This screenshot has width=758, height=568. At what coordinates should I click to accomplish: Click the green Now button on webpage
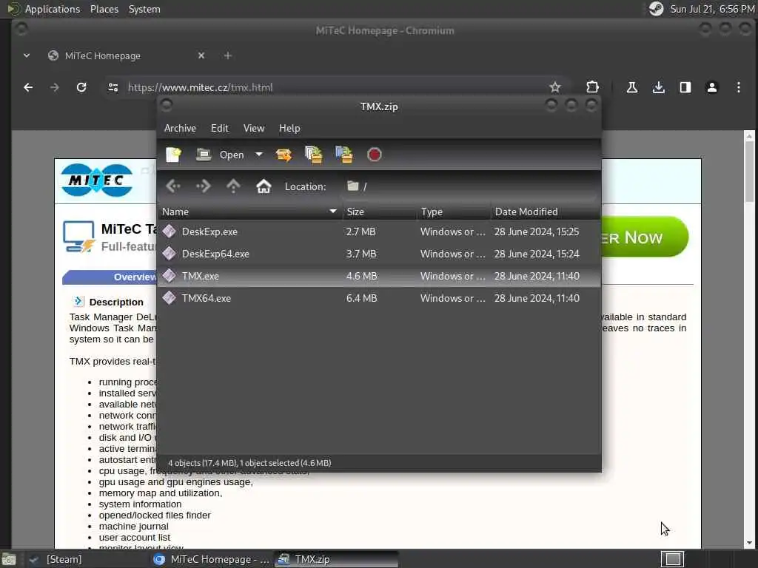click(x=645, y=237)
